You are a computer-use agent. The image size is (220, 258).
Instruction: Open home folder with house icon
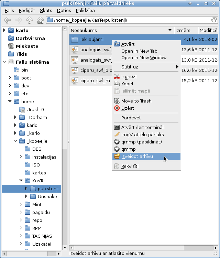(40, 20)
